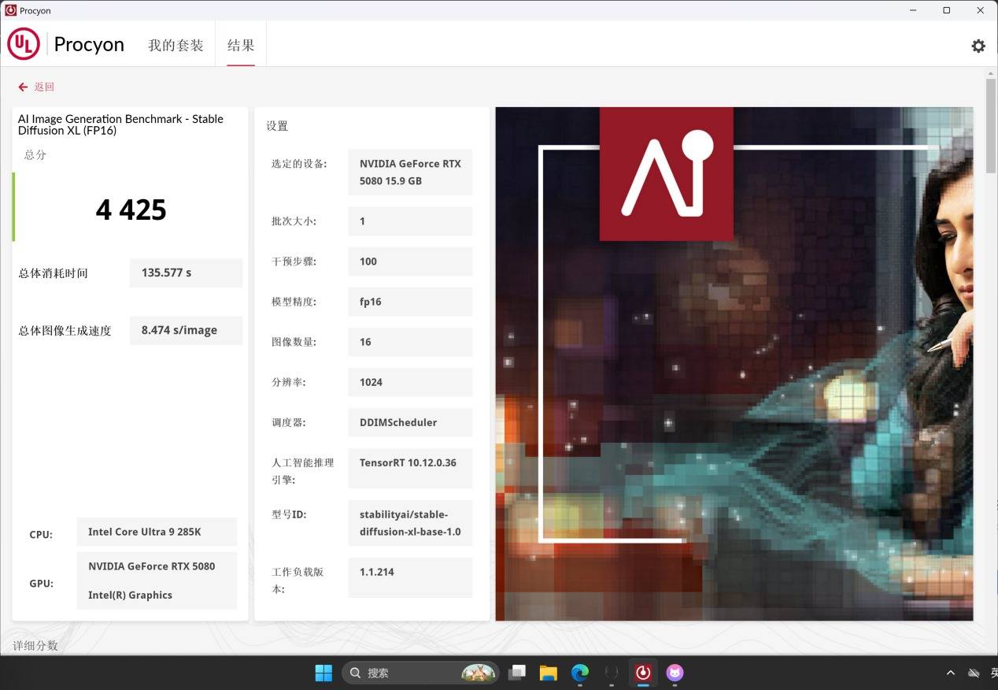This screenshot has height=690, width=998.
Task: Select the 结果 tab
Action: click(x=241, y=45)
